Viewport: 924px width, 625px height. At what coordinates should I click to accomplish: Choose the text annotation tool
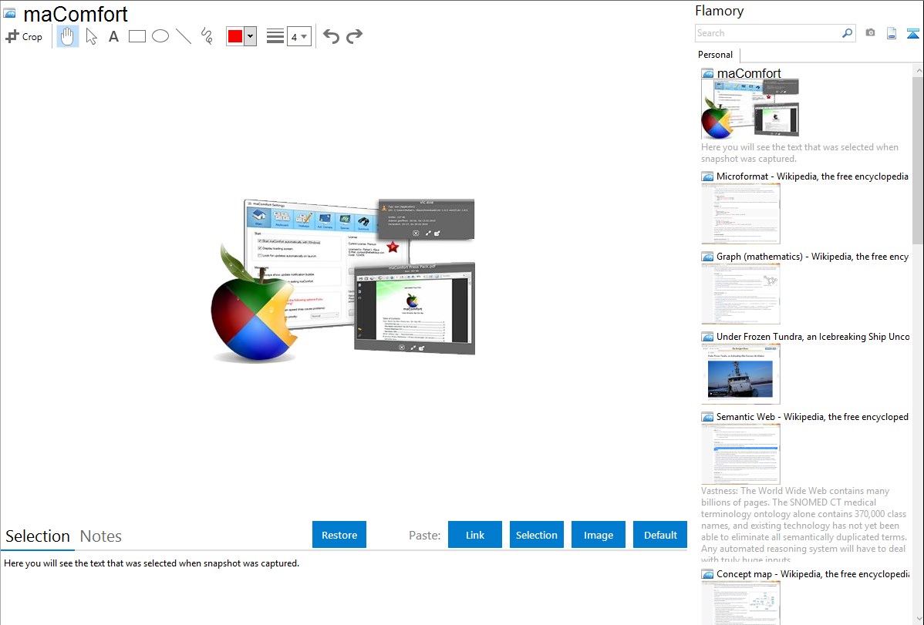click(113, 36)
